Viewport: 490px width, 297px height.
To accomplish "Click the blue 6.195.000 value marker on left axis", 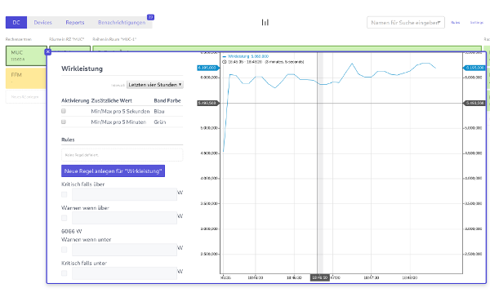I will 207,68.
